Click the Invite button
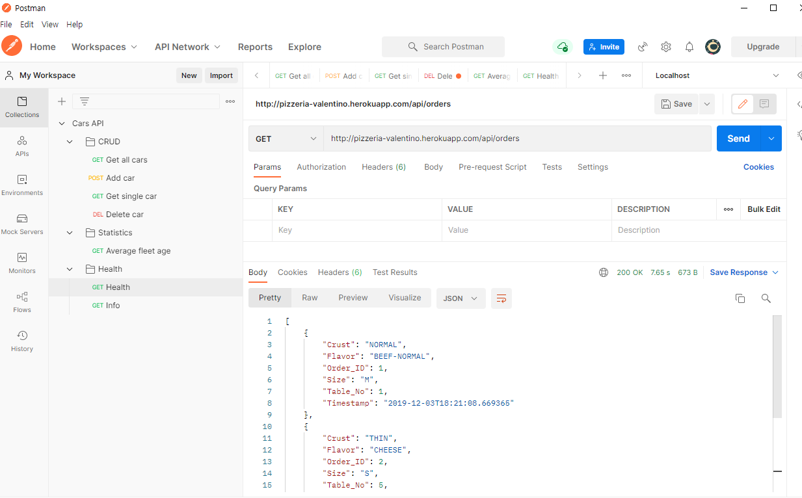This screenshot has width=802, height=498. click(604, 47)
